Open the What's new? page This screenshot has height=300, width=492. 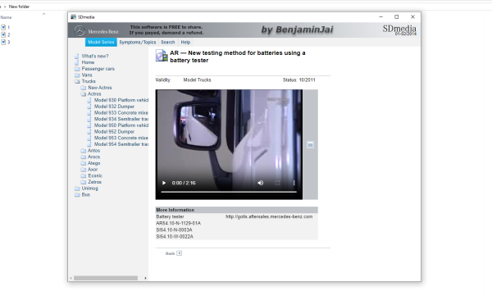pyautogui.click(x=95, y=57)
